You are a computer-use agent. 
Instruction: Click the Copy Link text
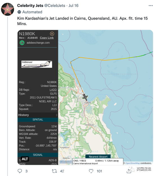click(x=47, y=38)
